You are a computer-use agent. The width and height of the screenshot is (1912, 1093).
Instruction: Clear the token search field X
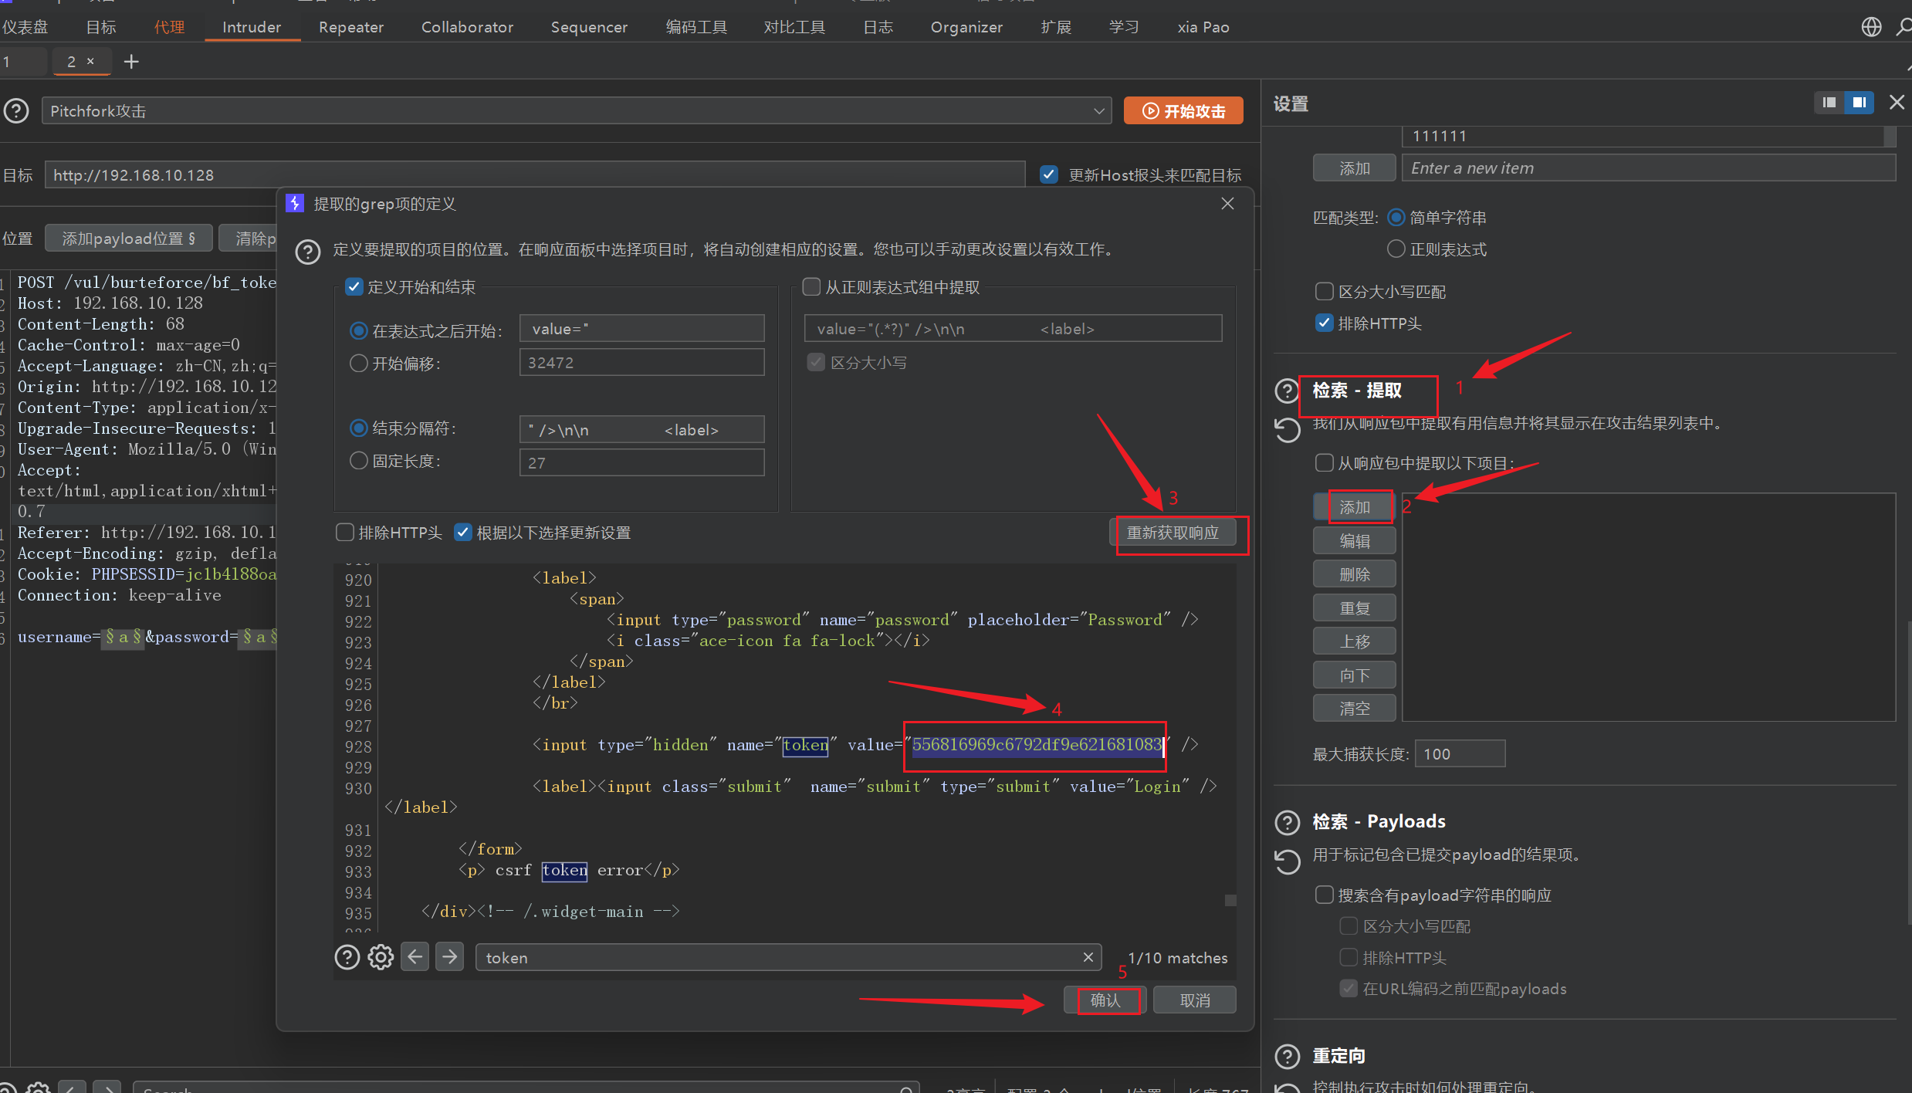[x=1088, y=957]
